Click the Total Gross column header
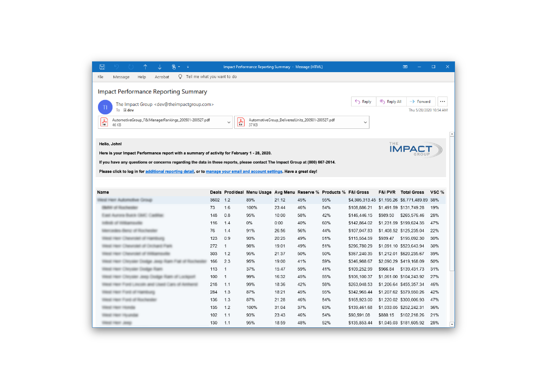This screenshot has width=547, height=389. pyautogui.click(x=412, y=192)
